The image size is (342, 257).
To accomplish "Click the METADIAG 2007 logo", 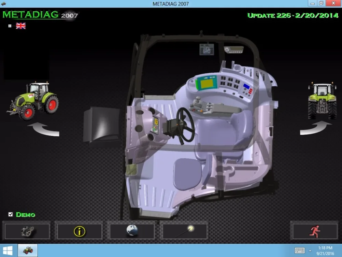I will click(x=40, y=15).
